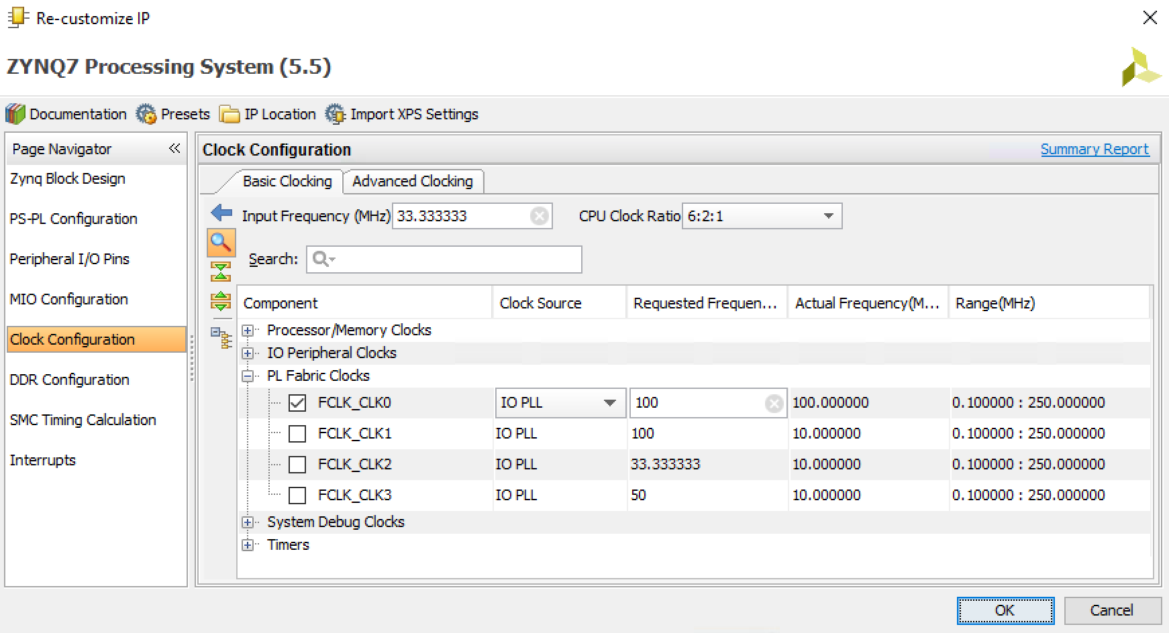Click the OK button
Image resolution: width=1169 pixels, height=633 pixels.
click(x=1005, y=611)
